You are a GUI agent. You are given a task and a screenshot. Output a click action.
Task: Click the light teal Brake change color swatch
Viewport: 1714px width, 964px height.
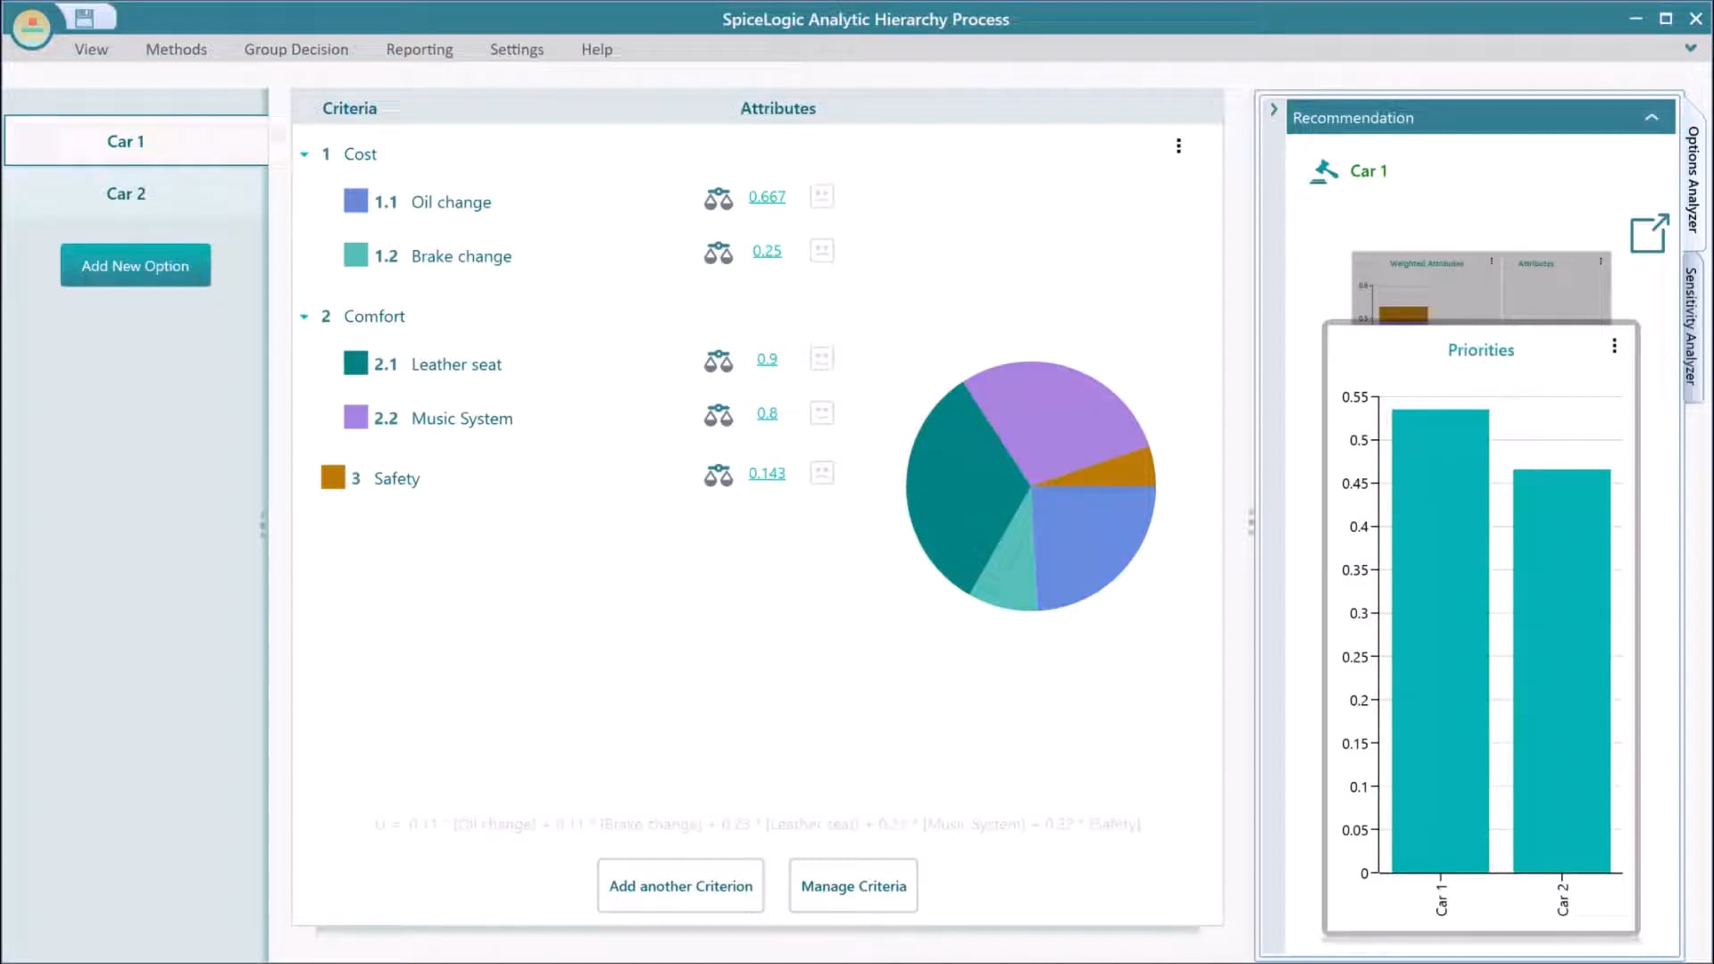coord(355,254)
